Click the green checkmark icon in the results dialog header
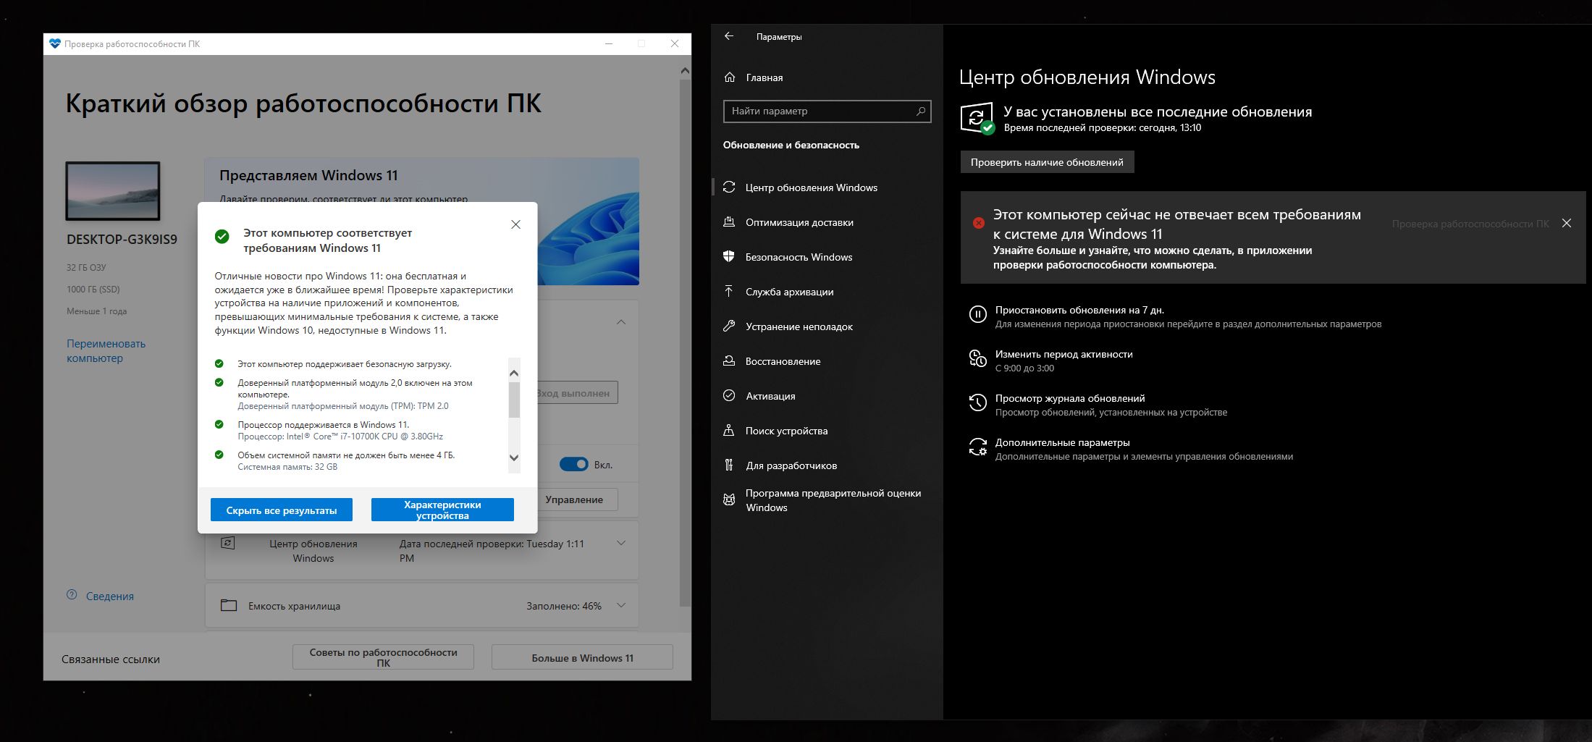 tap(222, 237)
